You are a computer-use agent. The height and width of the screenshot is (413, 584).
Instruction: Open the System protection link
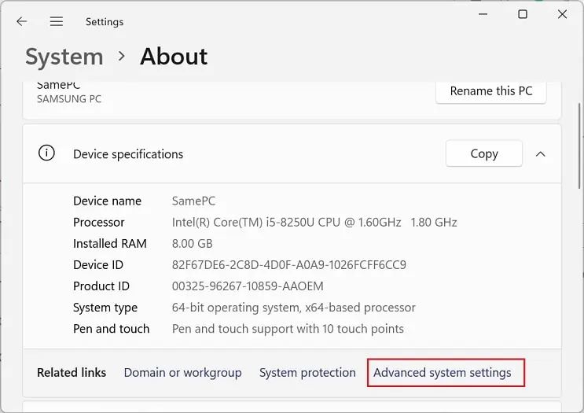pyautogui.click(x=307, y=372)
